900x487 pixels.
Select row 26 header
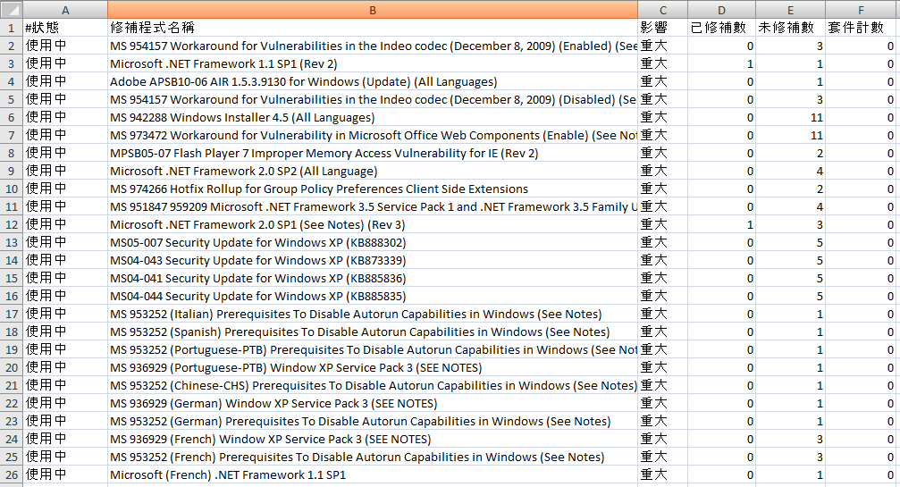pos(11,474)
